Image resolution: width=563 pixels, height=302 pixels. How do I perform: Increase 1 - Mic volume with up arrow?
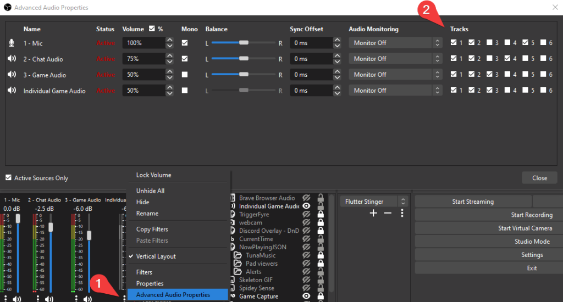coord(169,40)
